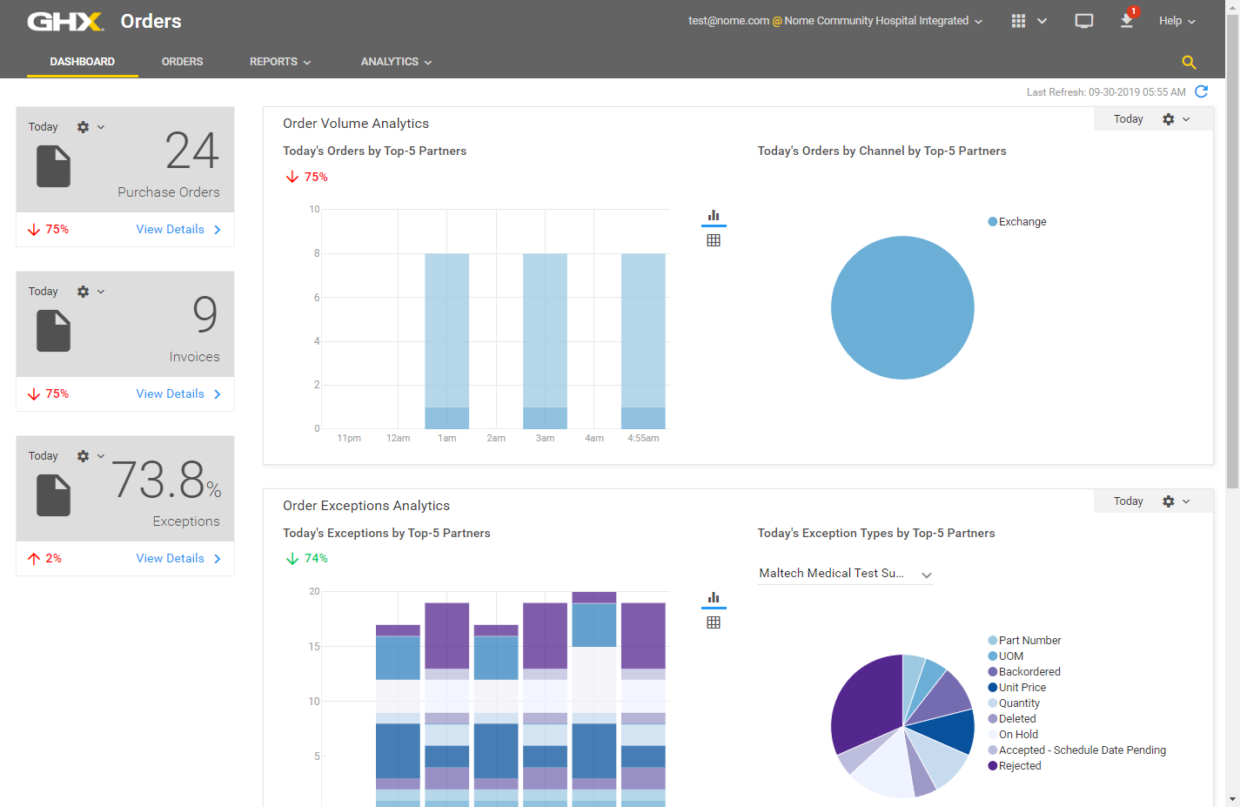Open Order Exceptions Analytics gear settings
Viewport: 1240px width, 807px height.
tap(1169, 501)
